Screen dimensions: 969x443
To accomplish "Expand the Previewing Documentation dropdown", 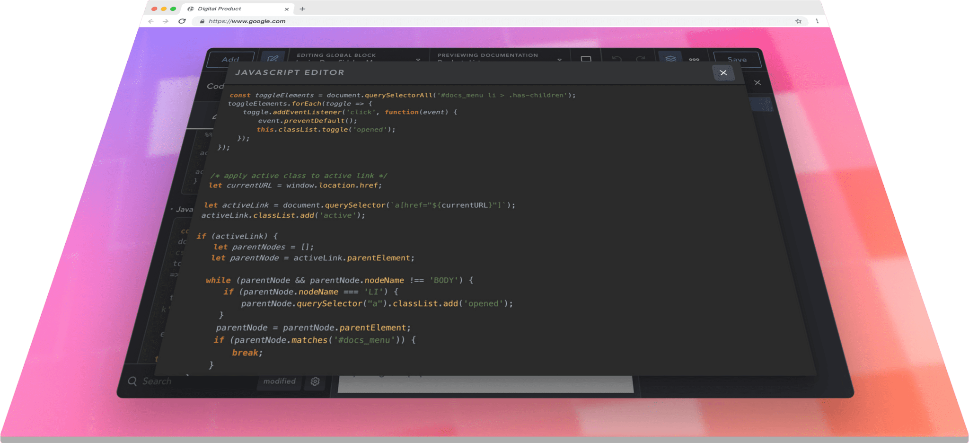I will pyautogui.click(x=559, y=60).
